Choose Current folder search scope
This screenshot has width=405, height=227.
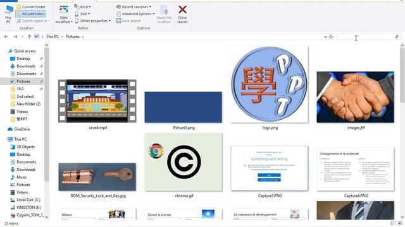31,7
